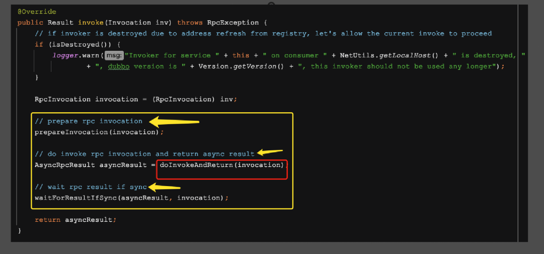The image size is (544, 254).
Task: Click the 'Invocation' parameter type in method signature
Action: tap(129, 23)
